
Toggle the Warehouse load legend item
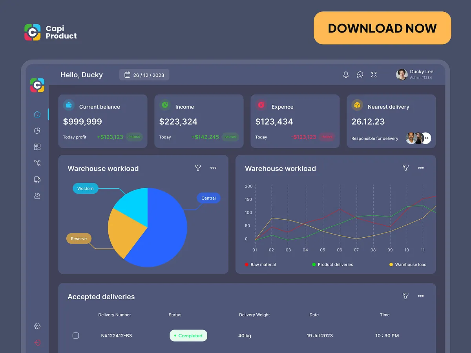pyautogui.click(x=407, y=264)
